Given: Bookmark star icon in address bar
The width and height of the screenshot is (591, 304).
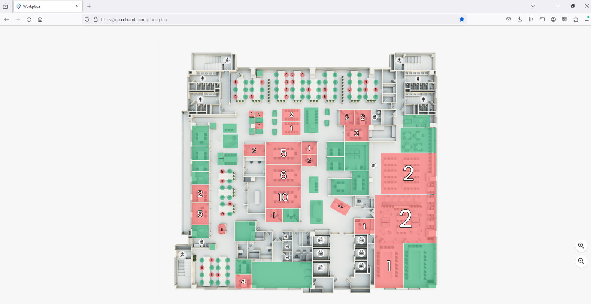Looking at the screenshot, I should [462, 19].
